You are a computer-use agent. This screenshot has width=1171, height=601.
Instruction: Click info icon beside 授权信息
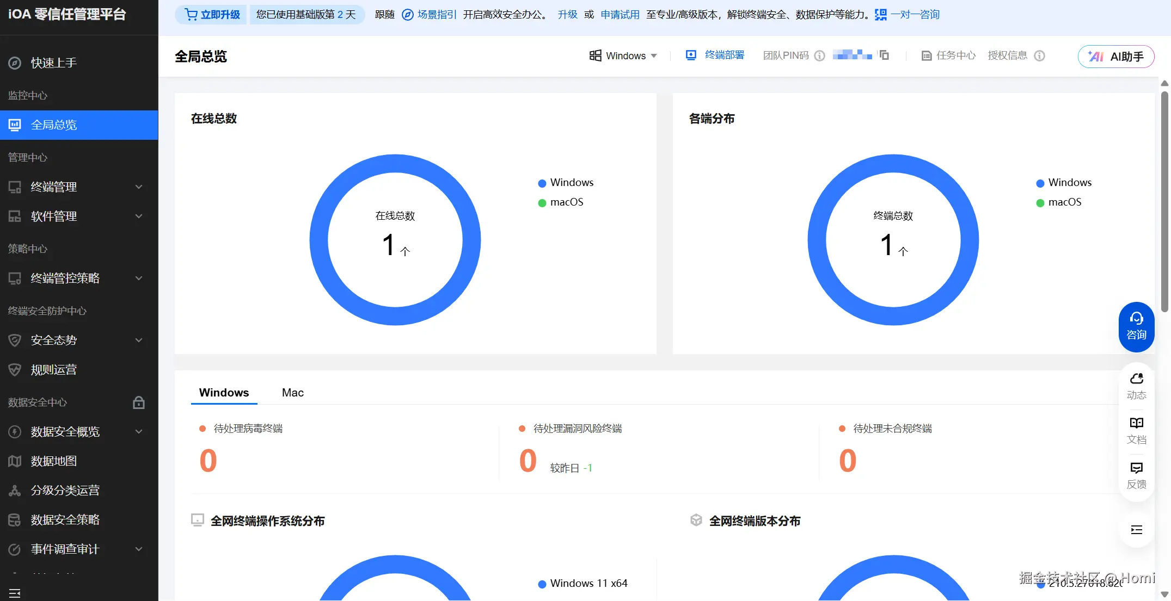(1039, 55)
